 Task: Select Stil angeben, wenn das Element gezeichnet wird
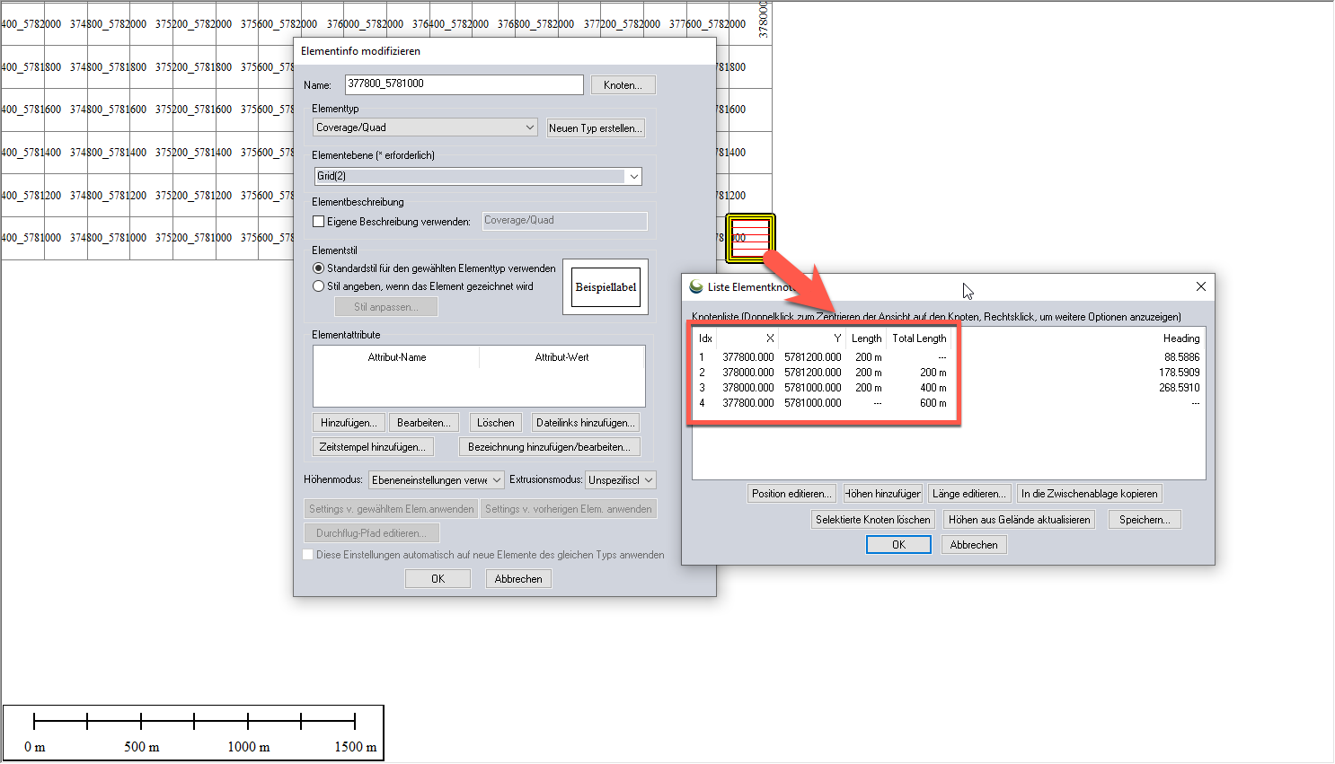[x=318, y=286]
